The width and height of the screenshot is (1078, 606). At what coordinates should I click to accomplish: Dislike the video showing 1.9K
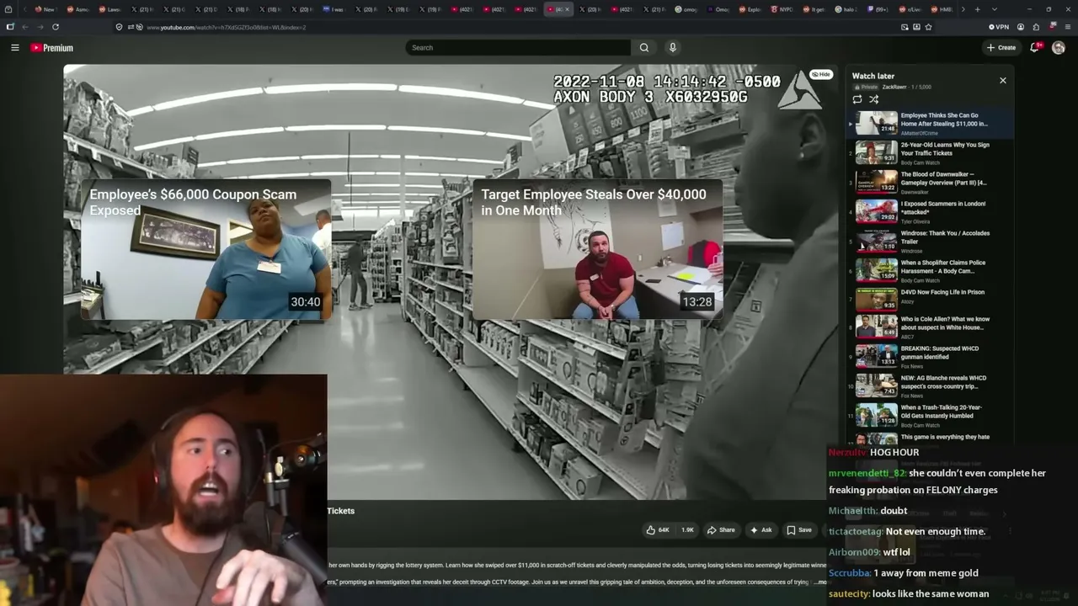pyautogui.click(x=686, y=530)
